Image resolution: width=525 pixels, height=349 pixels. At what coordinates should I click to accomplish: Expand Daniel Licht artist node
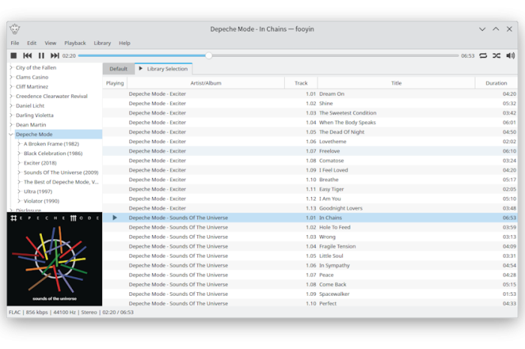pos(11,106)
